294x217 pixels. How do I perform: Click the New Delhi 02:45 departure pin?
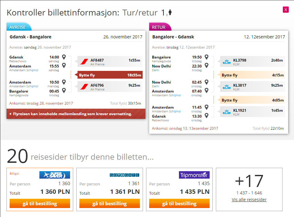coord(207,82)
